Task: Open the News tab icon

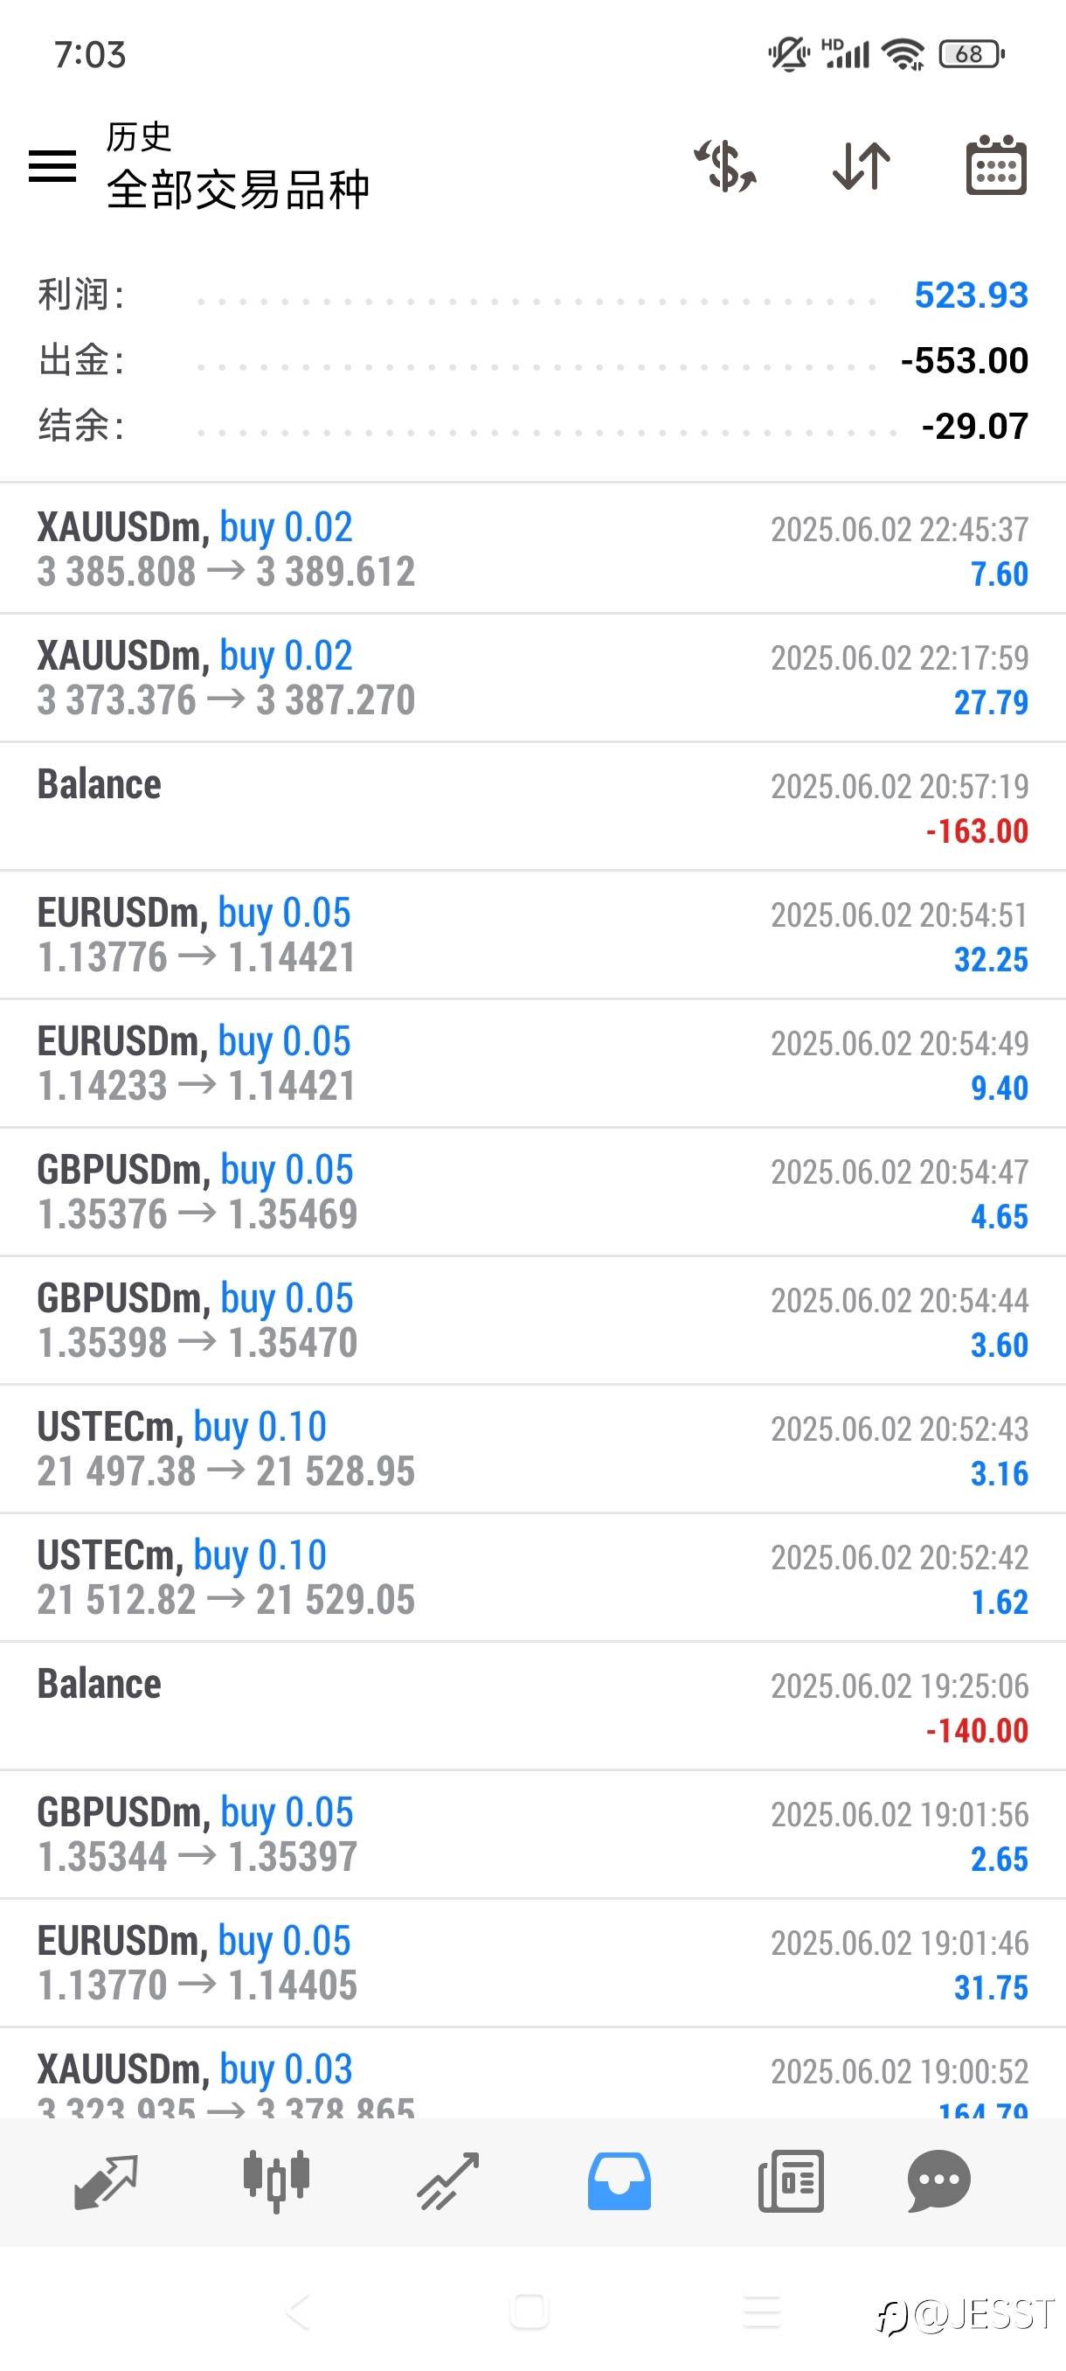Action: [790, 2180]
